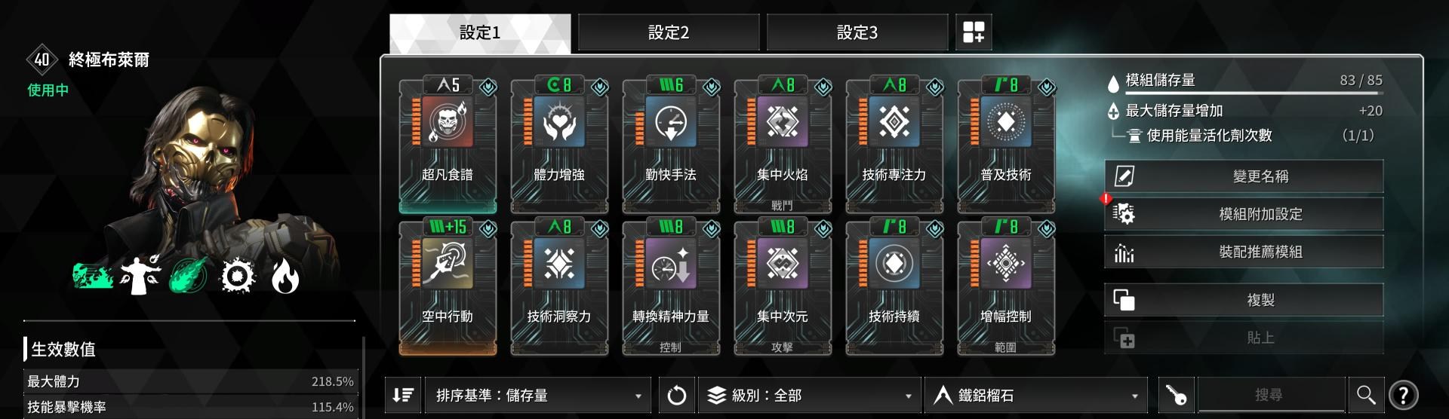Click the key icon beside the search field

tap(1176, 395)
